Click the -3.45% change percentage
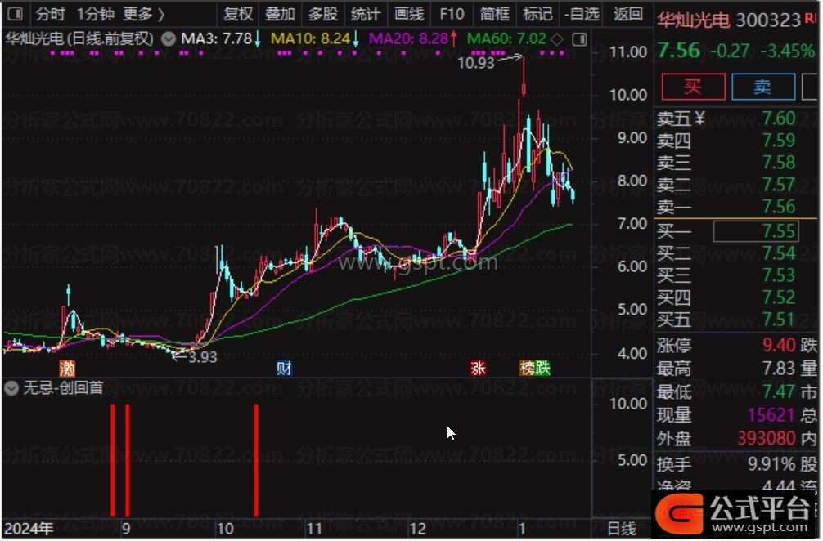 [x=789, y=51]
